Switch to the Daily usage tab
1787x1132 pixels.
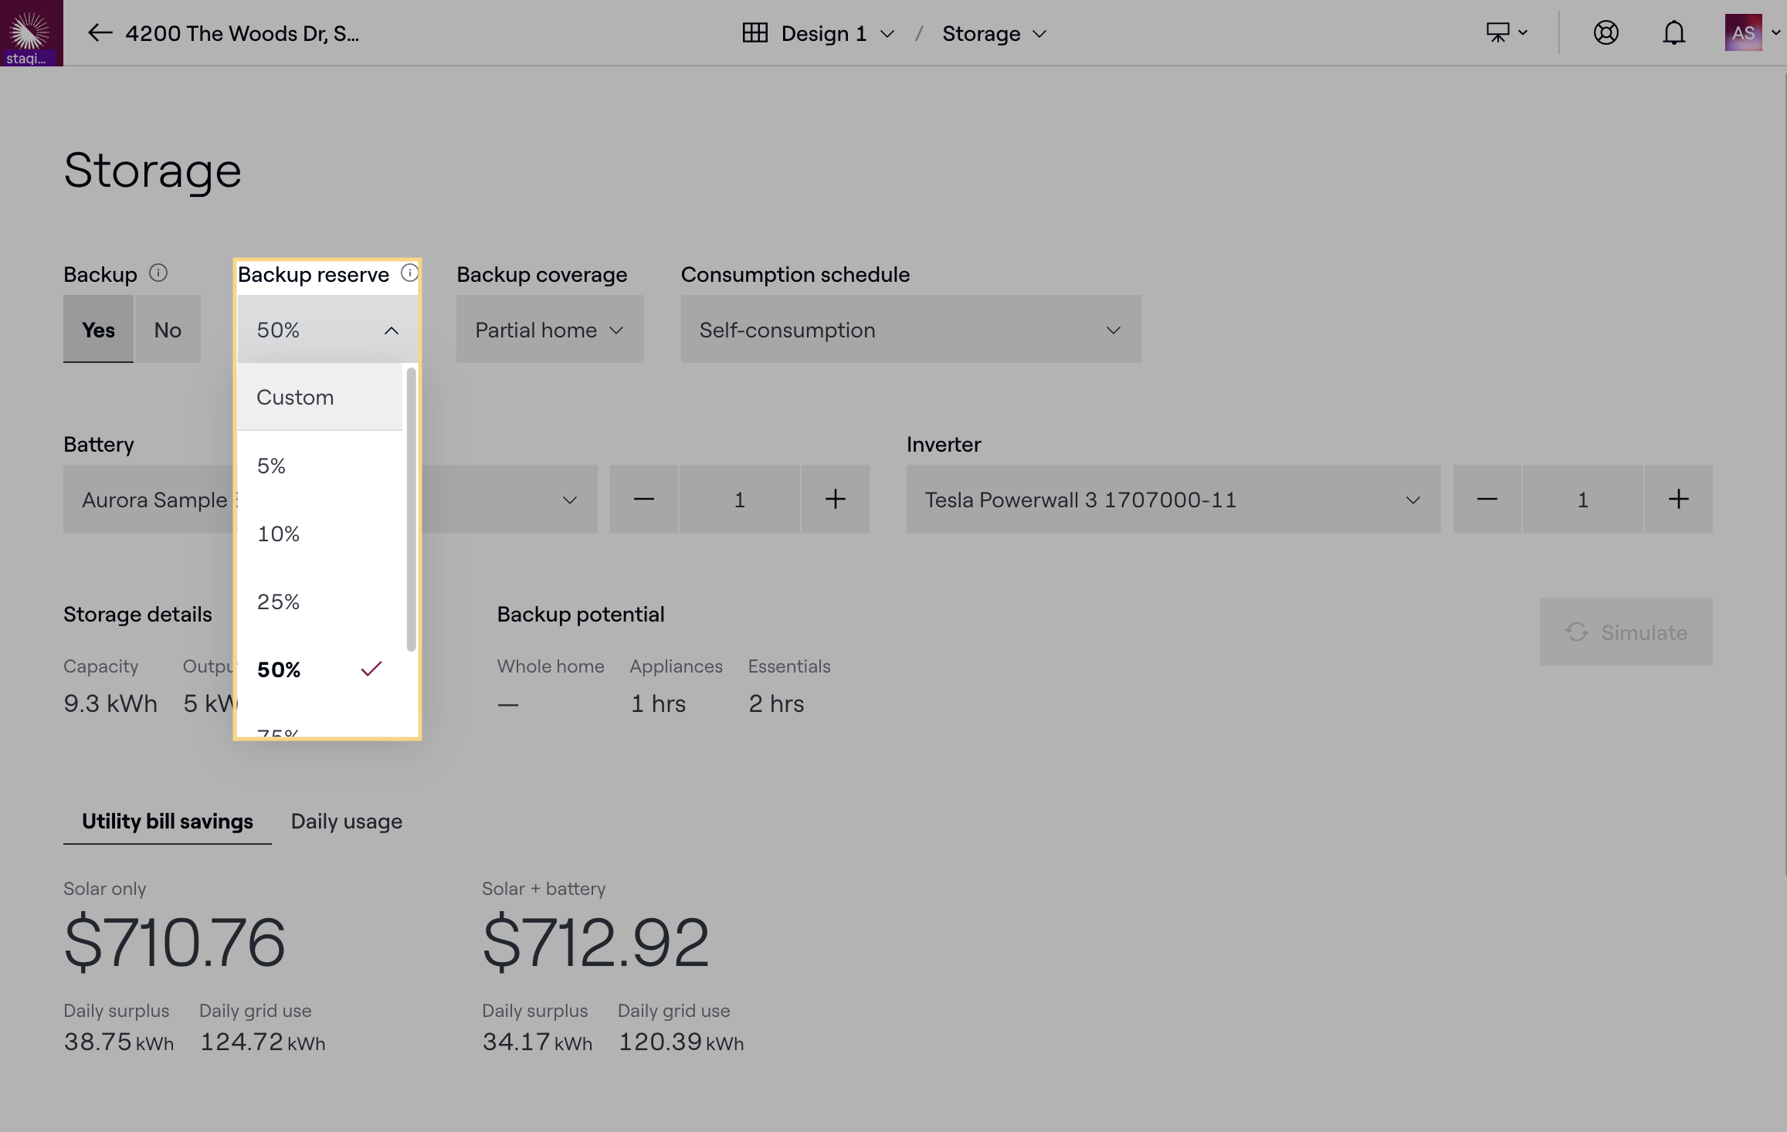coord(346,821)
